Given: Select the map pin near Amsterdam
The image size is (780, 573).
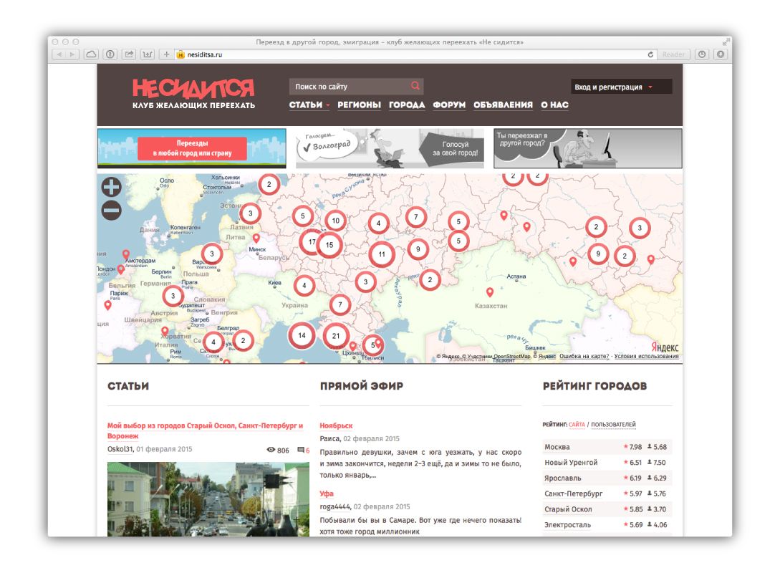Looking at the screenshot, I should (x=126, y=254).
